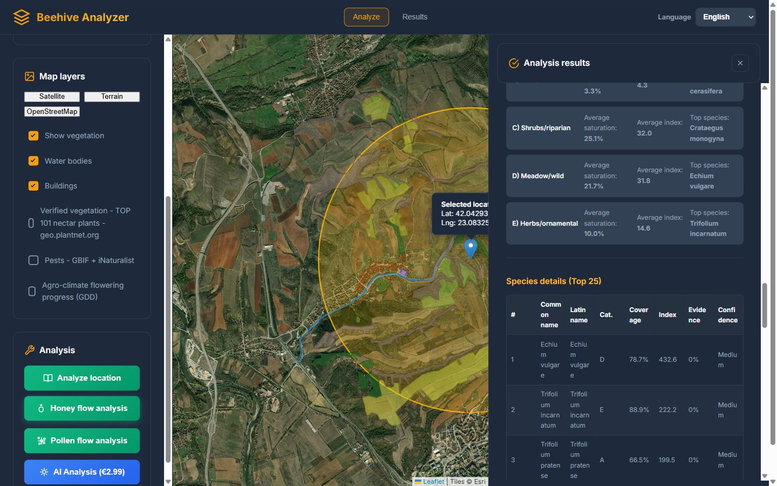Enable Pests GBIF + iNaturalist checkbox
This screenshot has height=486, width=777.
pyautogui.click(x=33, y=260)
